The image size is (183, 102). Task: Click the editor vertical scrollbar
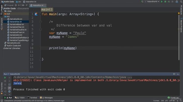pos(179,37)
